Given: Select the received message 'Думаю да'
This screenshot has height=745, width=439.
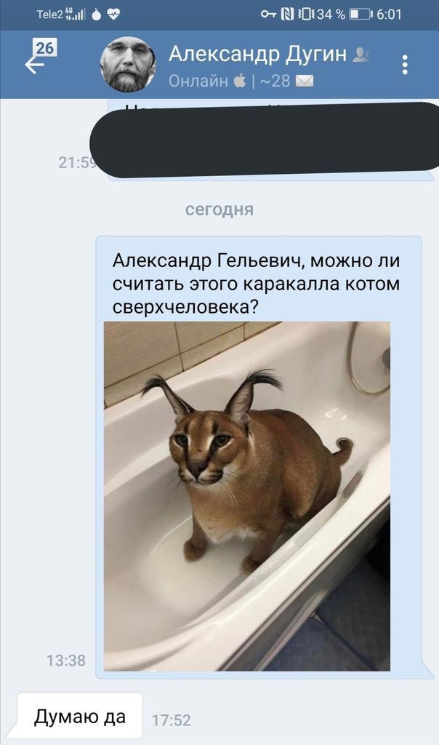Looking at the screenshot, I should point(80,717).
